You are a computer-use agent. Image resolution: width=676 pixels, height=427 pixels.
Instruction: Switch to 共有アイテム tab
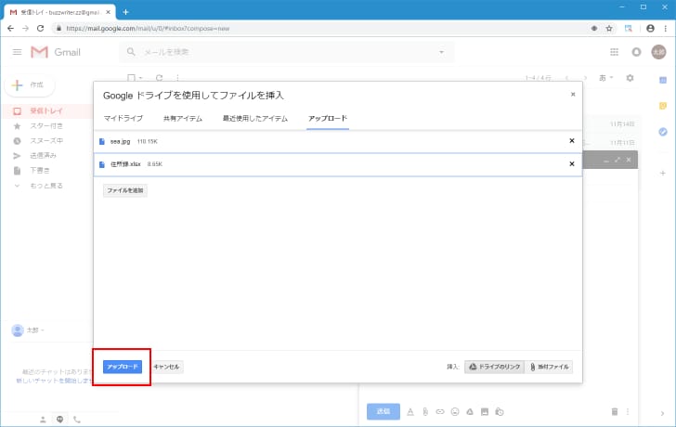tap(182, 118)
